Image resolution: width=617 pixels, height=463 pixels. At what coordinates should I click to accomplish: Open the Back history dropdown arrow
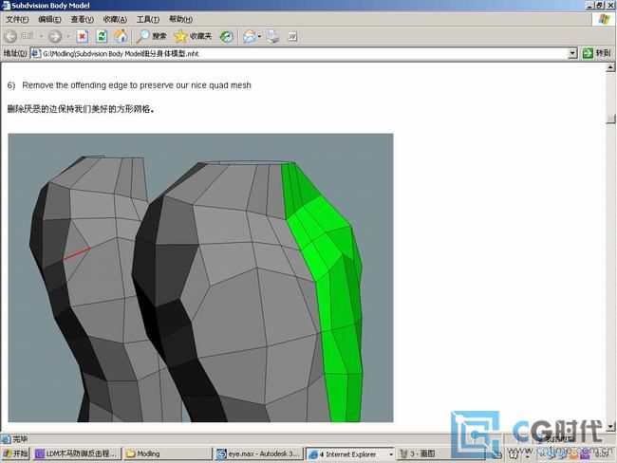[41, 37]
